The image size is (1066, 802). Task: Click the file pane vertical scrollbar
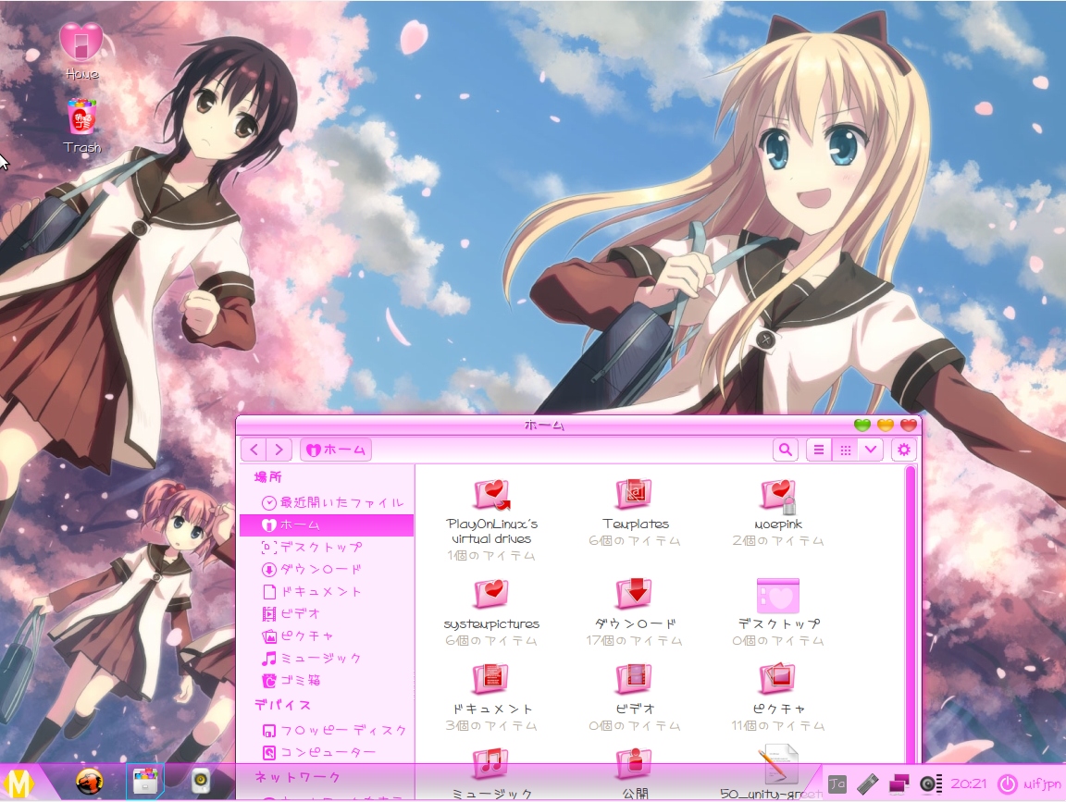(911, 615)
